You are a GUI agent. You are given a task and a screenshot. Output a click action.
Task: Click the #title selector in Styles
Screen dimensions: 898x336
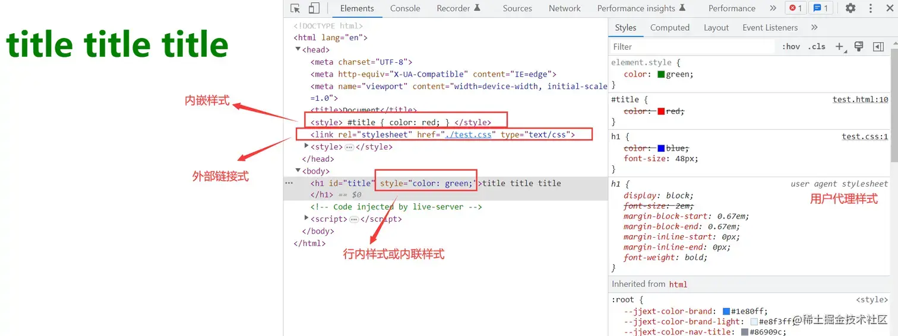pyautogui.click(x=625, y=100)
